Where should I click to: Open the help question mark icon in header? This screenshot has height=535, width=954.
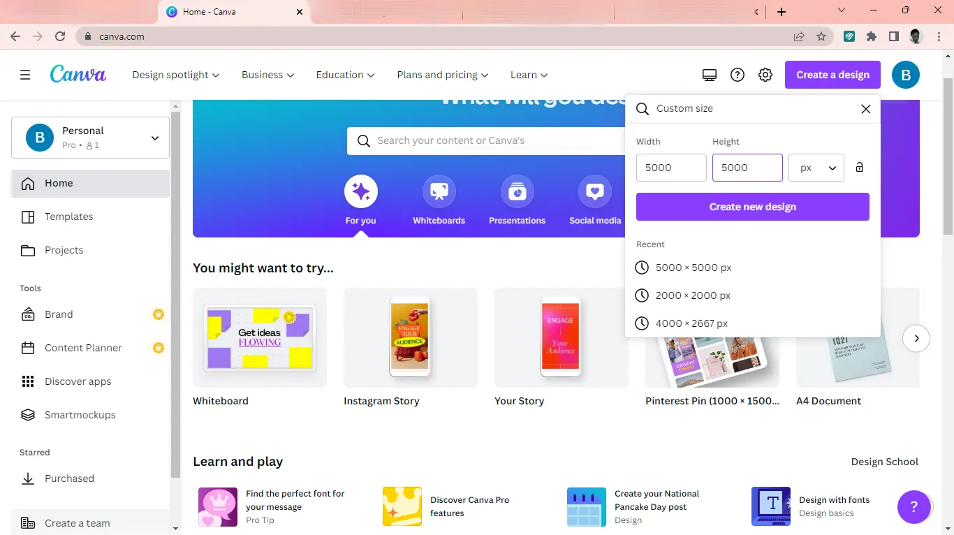[737, 75]
